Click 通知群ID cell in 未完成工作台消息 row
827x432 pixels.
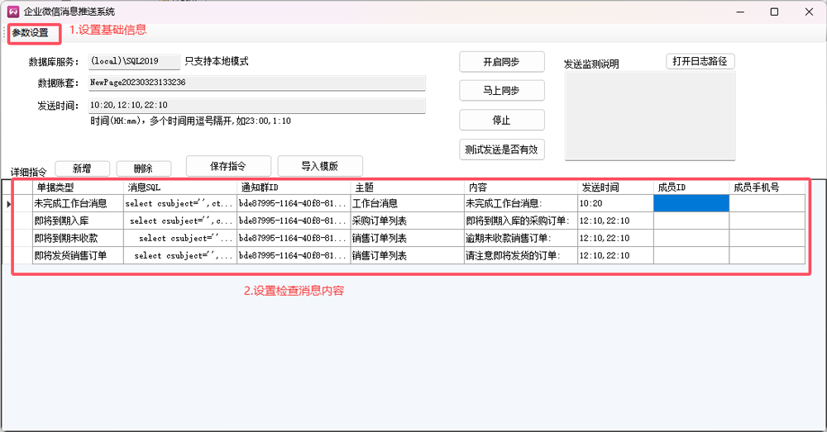[294, 203]
